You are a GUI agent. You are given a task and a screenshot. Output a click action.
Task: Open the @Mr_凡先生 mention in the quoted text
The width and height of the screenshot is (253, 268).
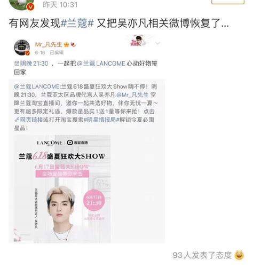pos(132,94)
